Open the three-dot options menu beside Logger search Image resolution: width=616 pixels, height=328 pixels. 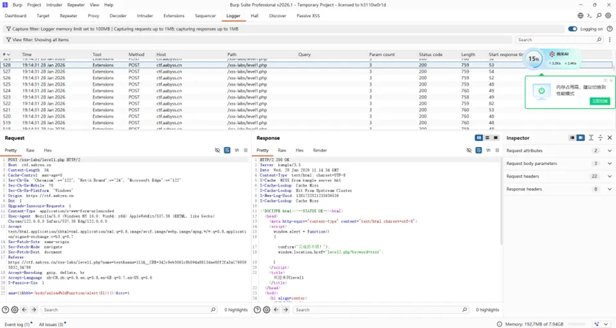(610, 40)
